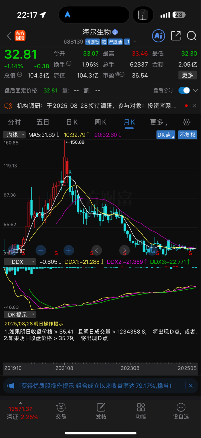Image resolution: width=201 pixels, height=438 pixels.
Task: Open the 发帖 post icon
Action: pyautogui.click(x=101, y=407)
